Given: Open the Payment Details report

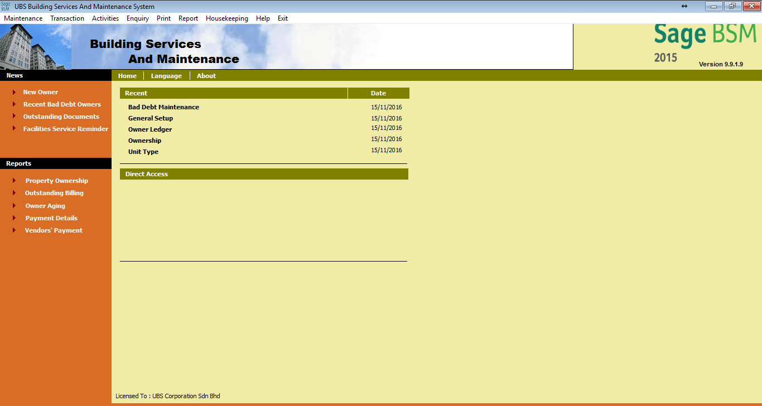Looking at the screenshot, I should pos(51,218).
